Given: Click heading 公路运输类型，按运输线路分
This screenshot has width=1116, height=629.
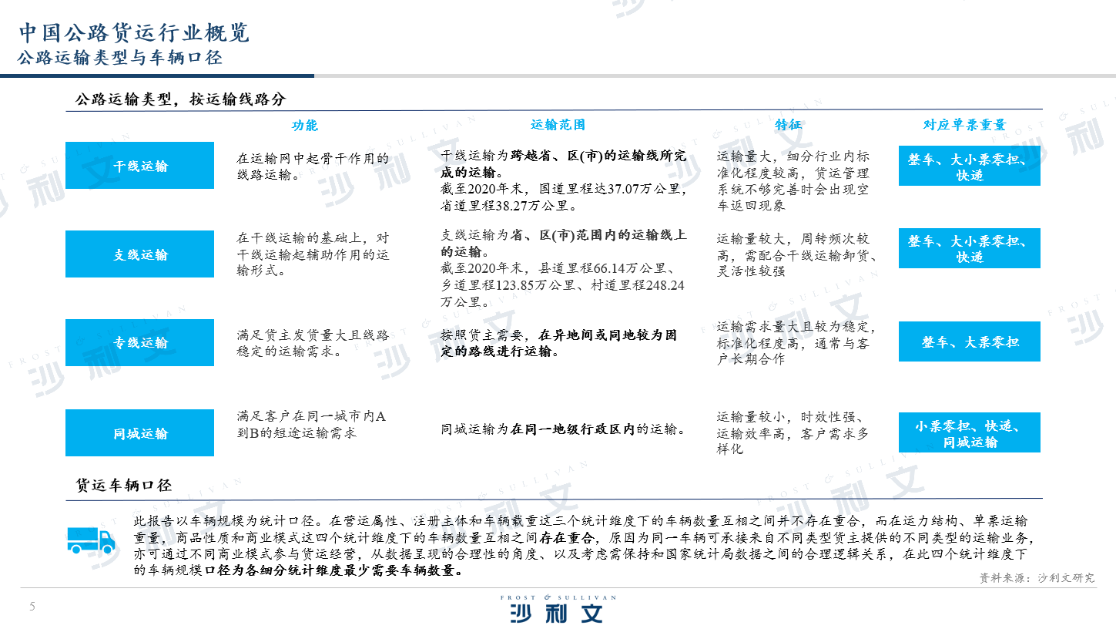Looking at the screenshot, I should click(x=180, y=99).
